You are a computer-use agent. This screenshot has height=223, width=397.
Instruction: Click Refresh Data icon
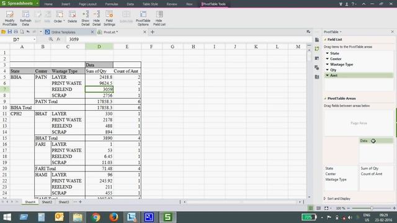point(25,18)
